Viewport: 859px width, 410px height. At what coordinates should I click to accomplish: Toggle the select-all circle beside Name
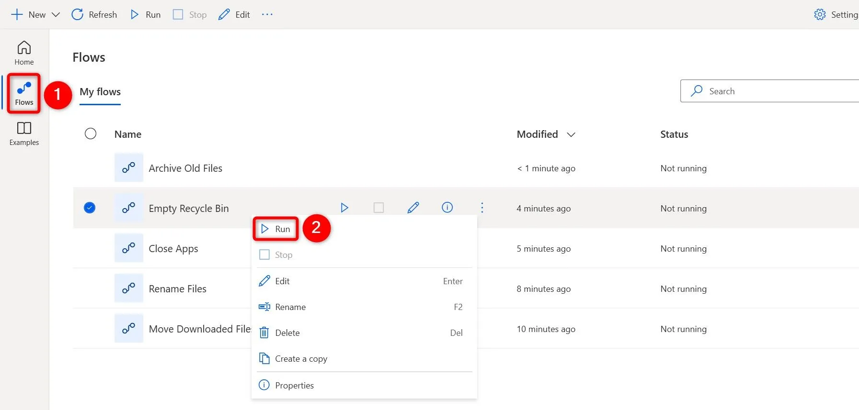point(91,134)
